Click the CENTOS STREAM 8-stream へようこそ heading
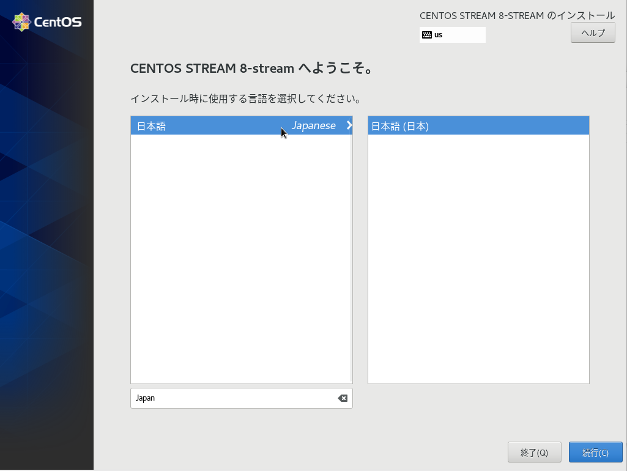The height and width of the screenshot is (471, 627). 252,69
